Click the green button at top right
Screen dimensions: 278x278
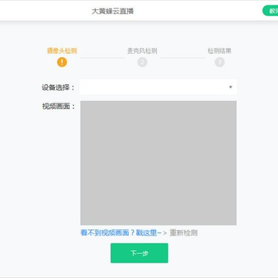point(270,11)
